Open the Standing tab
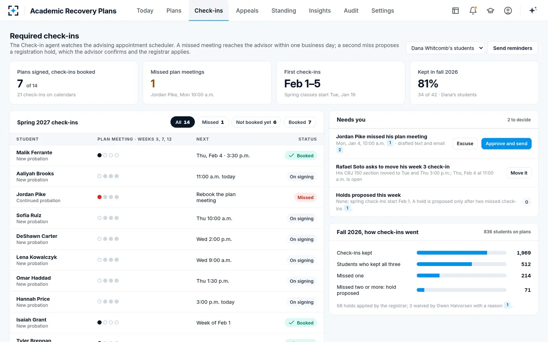This screenshot has height=342, width=548. (284, 11)
